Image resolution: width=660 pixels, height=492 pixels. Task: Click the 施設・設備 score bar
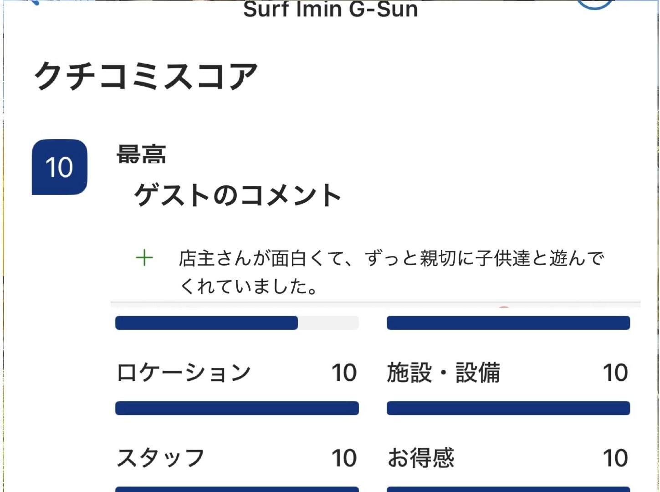click(508, 408)
